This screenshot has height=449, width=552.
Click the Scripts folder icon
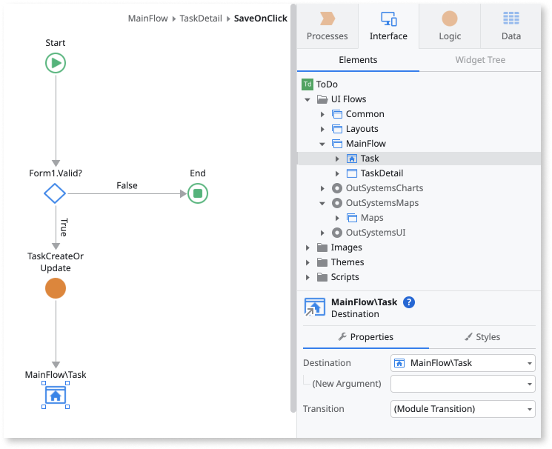point(322,277)
